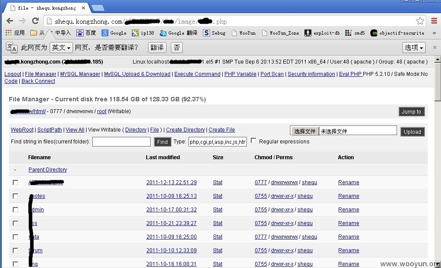Open the 百度 bookmark

pos(87,33)
